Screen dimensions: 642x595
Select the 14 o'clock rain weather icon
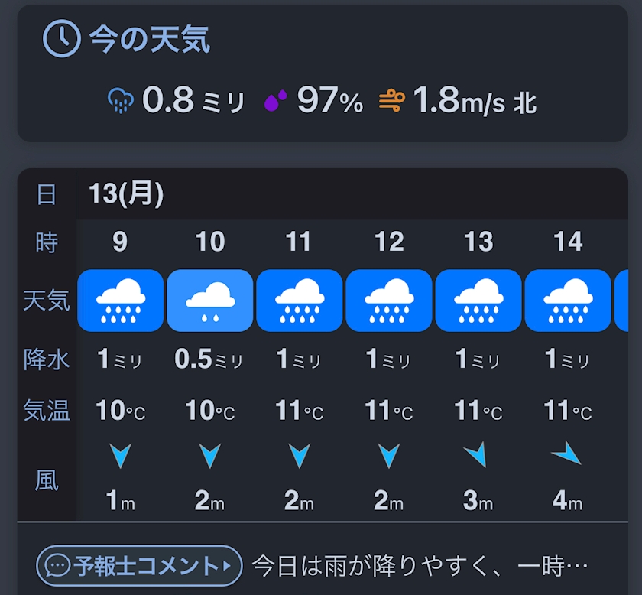[568, 301]
